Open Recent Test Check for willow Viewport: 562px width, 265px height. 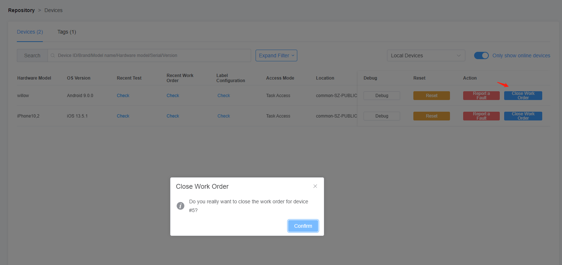[123, 96]
